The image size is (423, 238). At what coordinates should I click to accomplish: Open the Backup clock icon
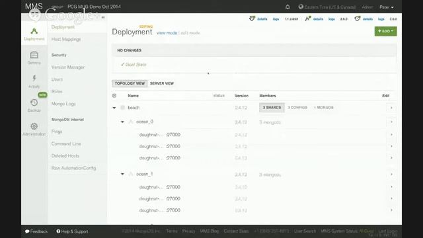[x=34, y=102]
